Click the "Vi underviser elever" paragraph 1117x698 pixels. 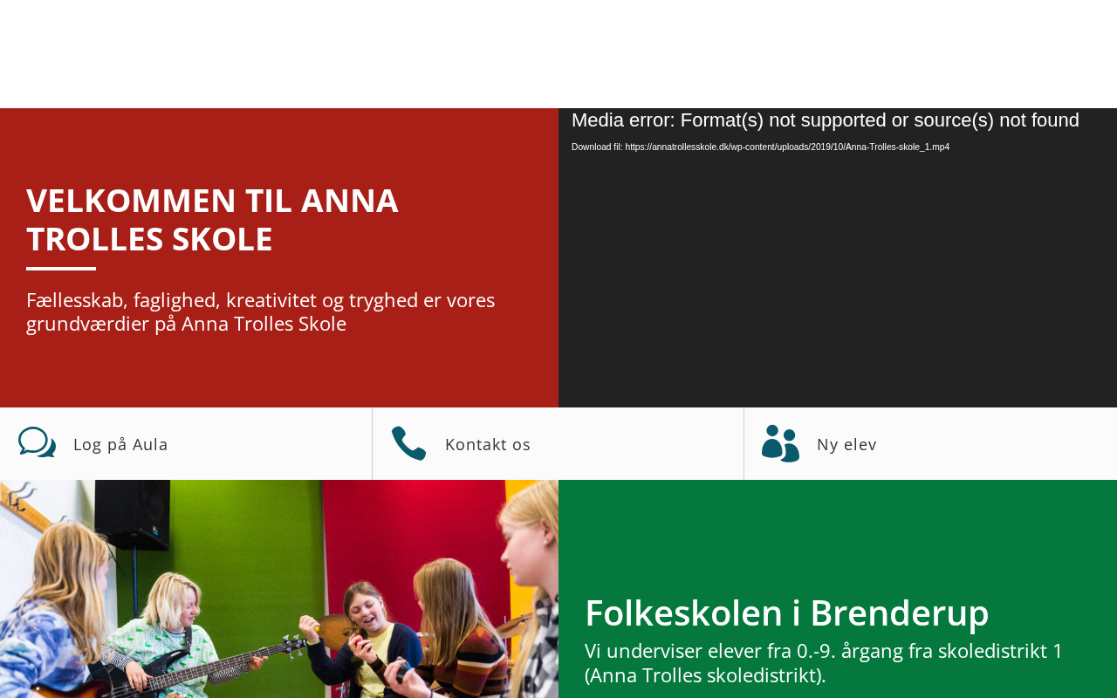824,662
